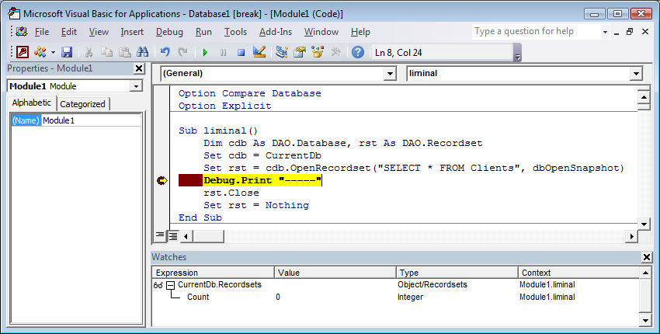
Task: Switch to the Categorized tab
Action: point(82,104)
